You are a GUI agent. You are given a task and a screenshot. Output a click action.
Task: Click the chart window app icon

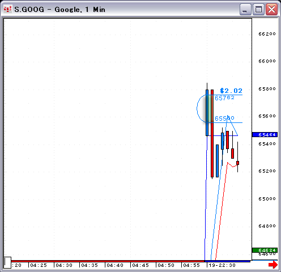pyautogui.click(x=7, y=9)
